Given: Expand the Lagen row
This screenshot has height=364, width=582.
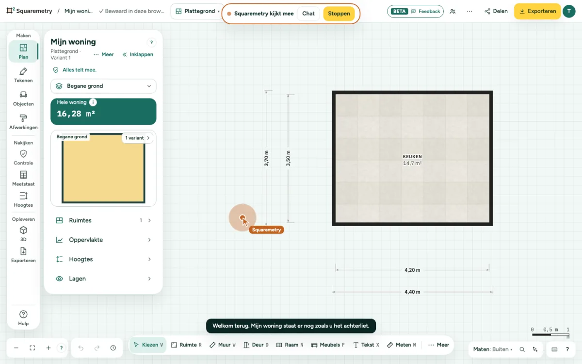Looking at the screenshot, I should click(103, 279).
